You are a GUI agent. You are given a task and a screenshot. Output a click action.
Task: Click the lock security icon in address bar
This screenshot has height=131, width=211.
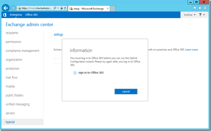point(61,8)
